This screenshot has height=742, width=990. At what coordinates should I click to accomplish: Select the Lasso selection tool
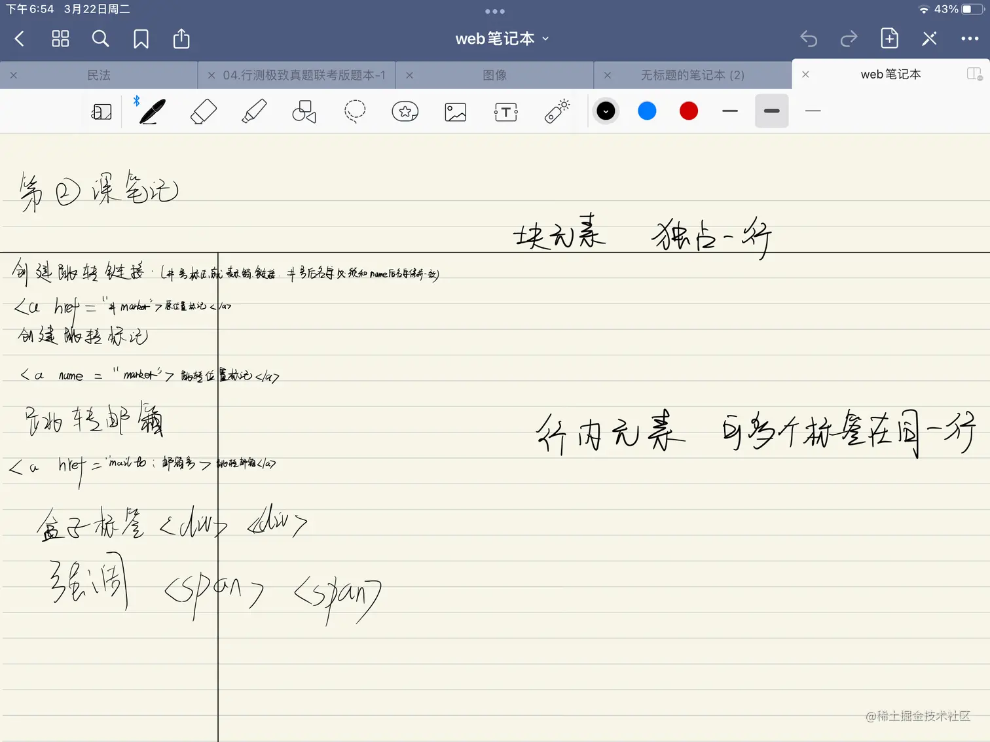355,111
